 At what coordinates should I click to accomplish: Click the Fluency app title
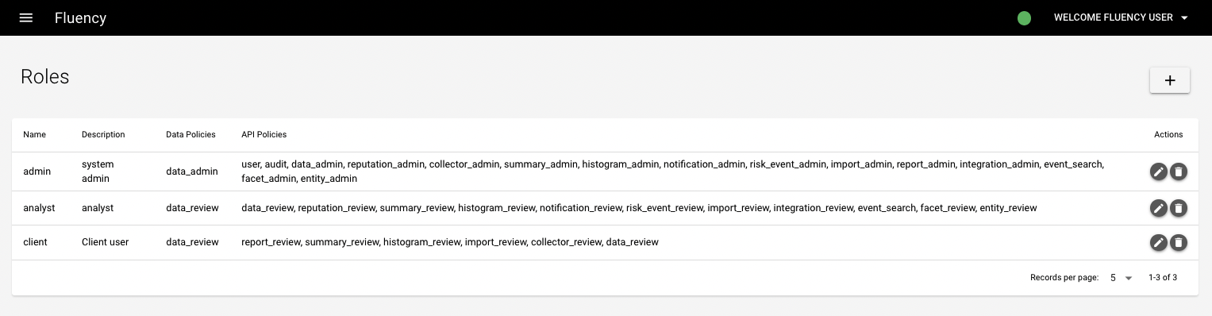(80, 17)
